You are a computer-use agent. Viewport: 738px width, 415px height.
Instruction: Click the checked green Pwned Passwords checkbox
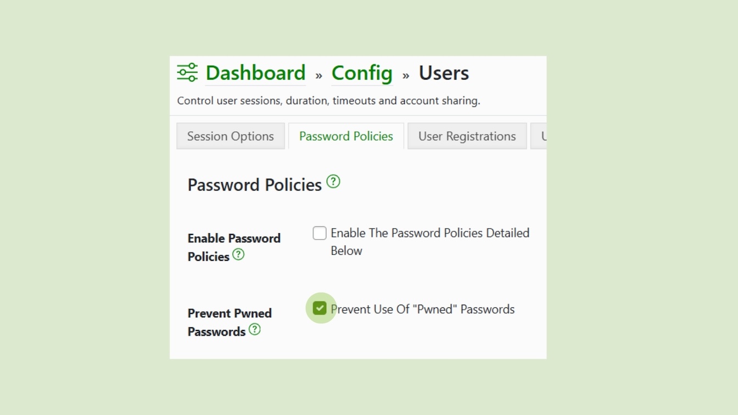[320, 308]
